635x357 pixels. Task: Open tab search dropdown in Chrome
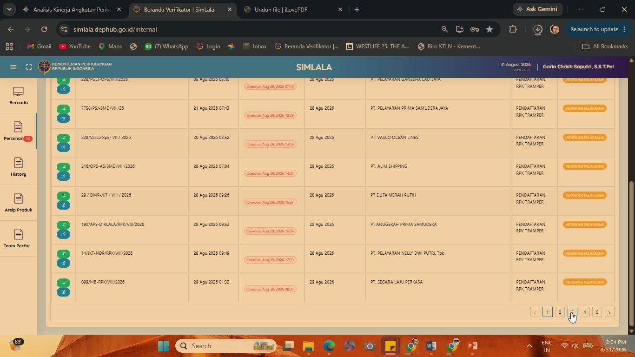pyautogui.click(x=9, y=9)
